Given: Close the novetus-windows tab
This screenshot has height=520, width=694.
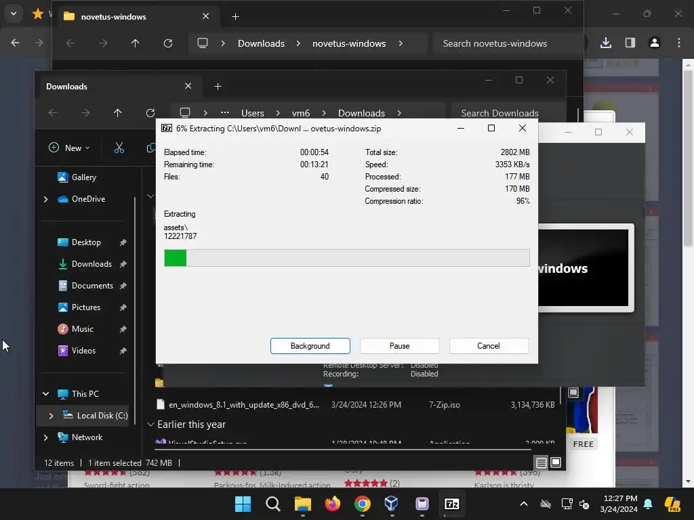Looking at the screenshot, I should click(206, 16).
